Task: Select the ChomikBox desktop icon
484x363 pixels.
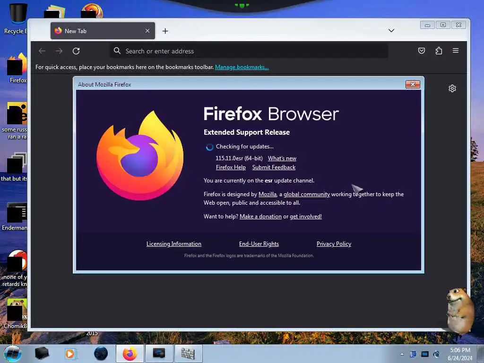Action: 16,314
